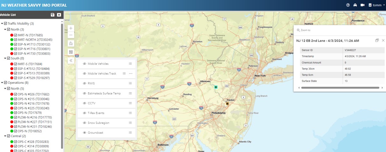Screen dimensions: 386x152
Task: Collapse the map toolbar with double-chevron icon
Action: tap(71, 61)
